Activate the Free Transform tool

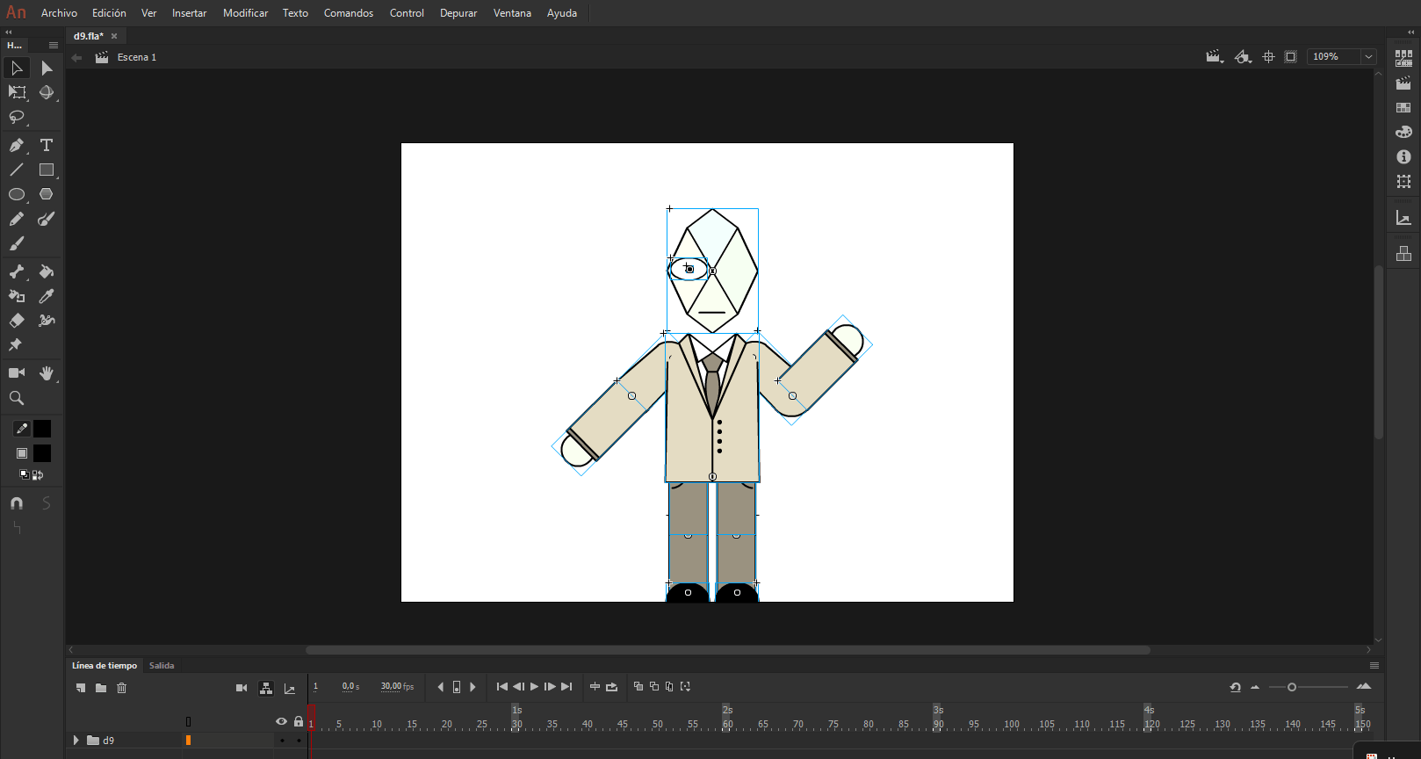coord(16,92)
